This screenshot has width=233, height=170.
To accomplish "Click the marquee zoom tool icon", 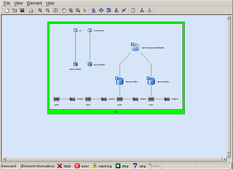I will (x=78, y=10).
